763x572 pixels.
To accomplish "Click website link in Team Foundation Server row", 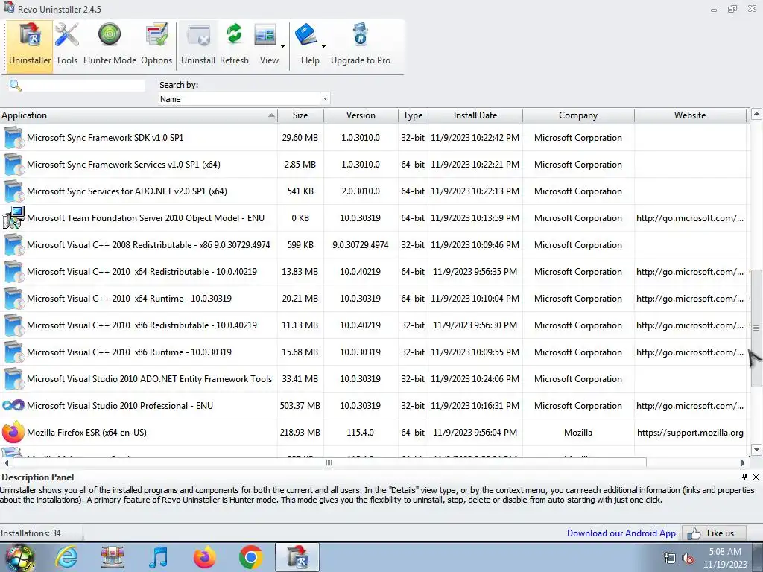I will 690,218.
